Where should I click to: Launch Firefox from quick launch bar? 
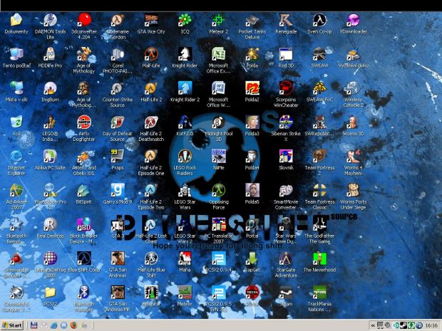pyautogui.click(x=74, y=325)
